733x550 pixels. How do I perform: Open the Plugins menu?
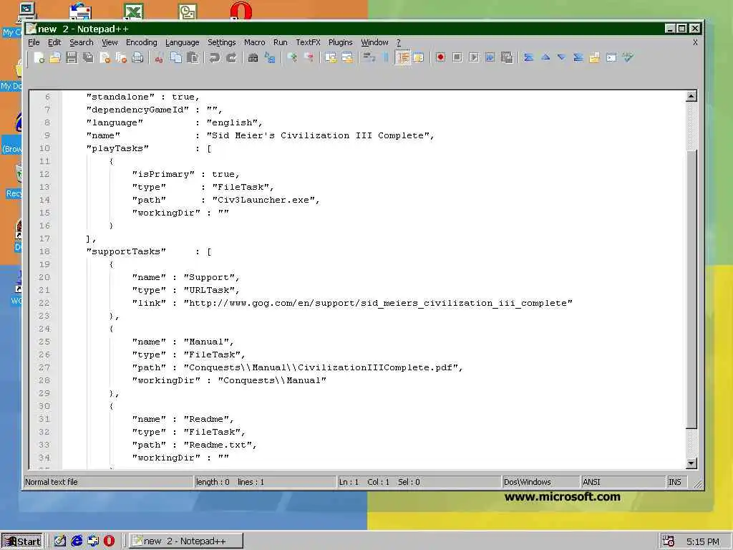[x=340, y=42]
